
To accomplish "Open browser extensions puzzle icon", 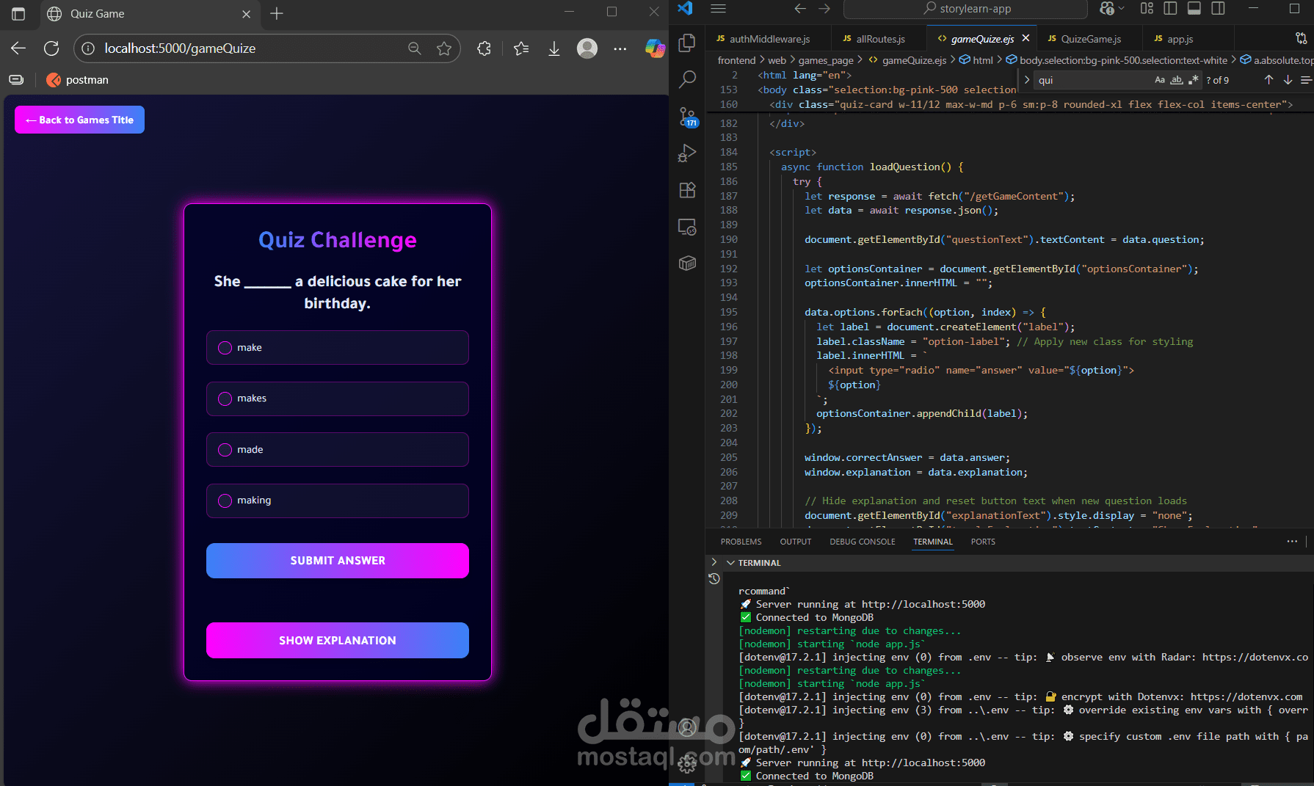I will pyautogui.click(x=484, y=48).
